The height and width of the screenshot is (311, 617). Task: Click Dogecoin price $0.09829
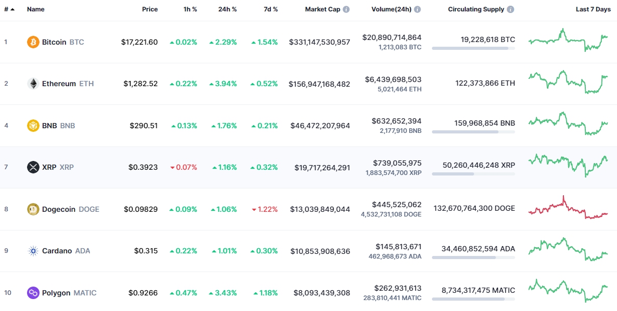click(140, 209)
